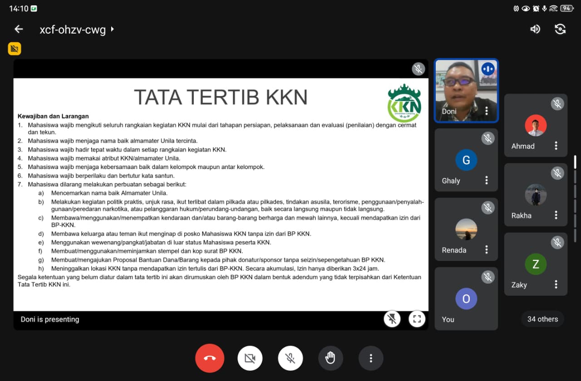
Task: Click the name label 'Renada'
Action: [x=454, y=250]
